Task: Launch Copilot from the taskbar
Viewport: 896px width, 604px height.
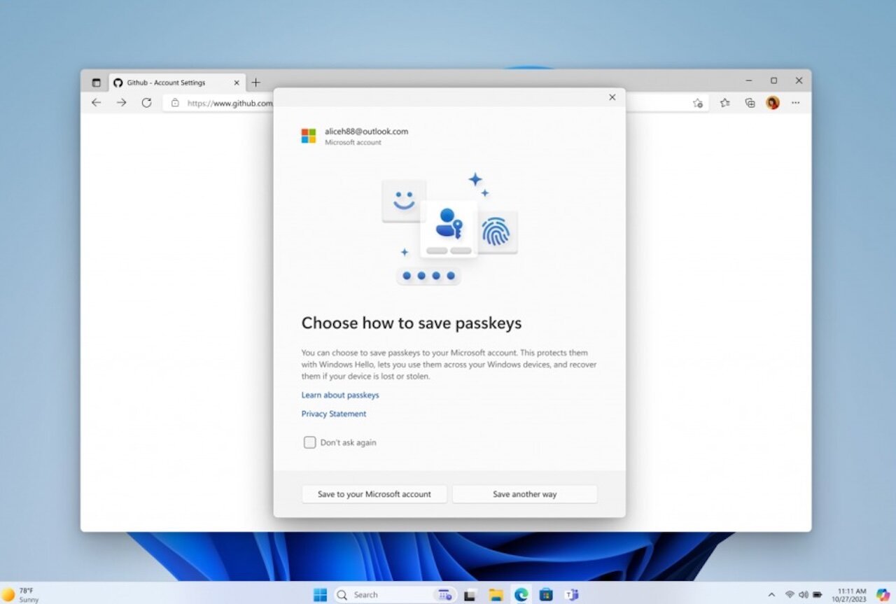Action: [883, 594]
